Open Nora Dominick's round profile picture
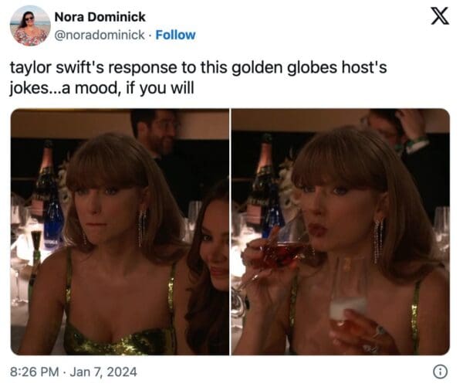This screenshot has height=387, width=463. tap(30, 25)
